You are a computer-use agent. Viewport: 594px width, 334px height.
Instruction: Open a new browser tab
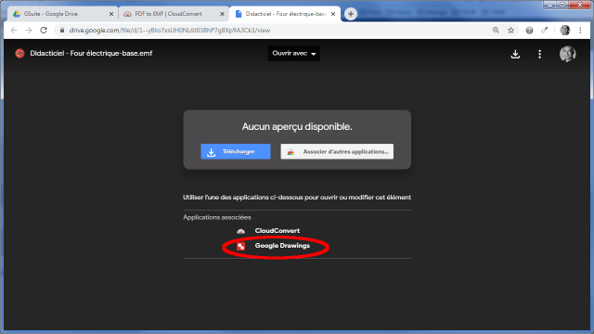point(351,14)
